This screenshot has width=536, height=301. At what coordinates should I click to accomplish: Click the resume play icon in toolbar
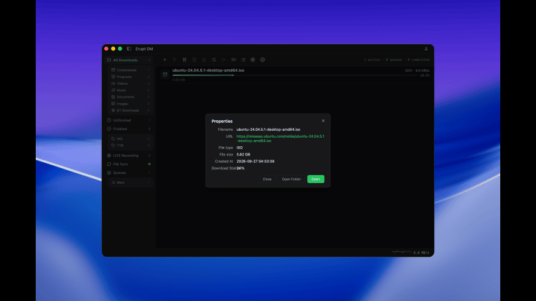tap(174, 60)
